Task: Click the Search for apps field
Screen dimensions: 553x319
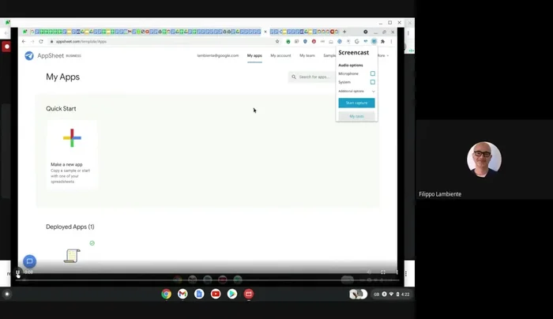Action: 312,77
